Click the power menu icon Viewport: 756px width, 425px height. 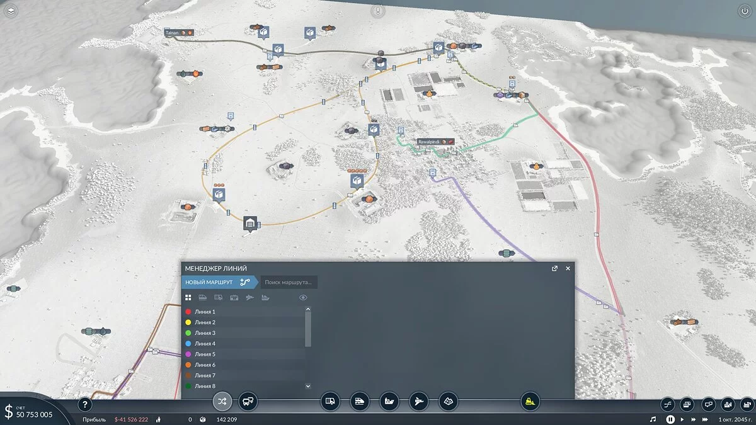[743, 11]
